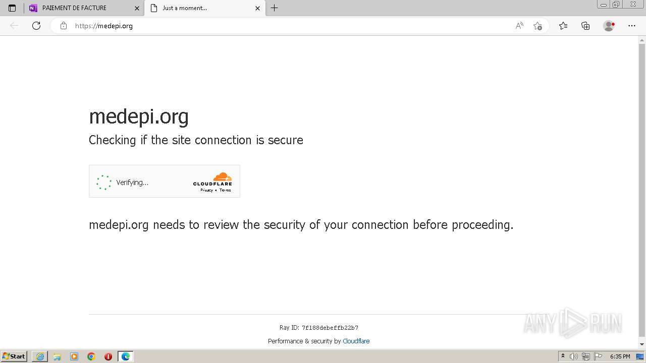Viewport: 646px width, 363px height.
Task: Open the Terms link in Cloudflare widget
Action: click(x=225, y=190)
